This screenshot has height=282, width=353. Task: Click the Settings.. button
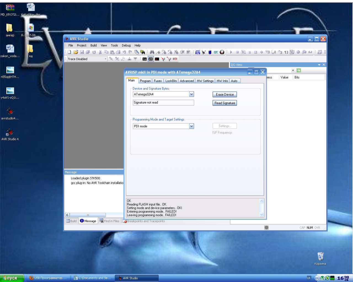(225, 126)
